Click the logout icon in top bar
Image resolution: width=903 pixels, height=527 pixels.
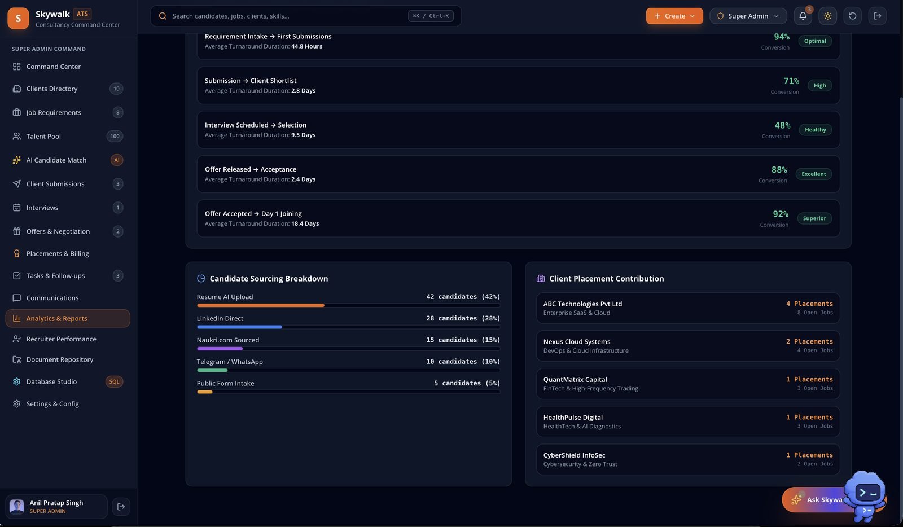click(x=877, y=16)
